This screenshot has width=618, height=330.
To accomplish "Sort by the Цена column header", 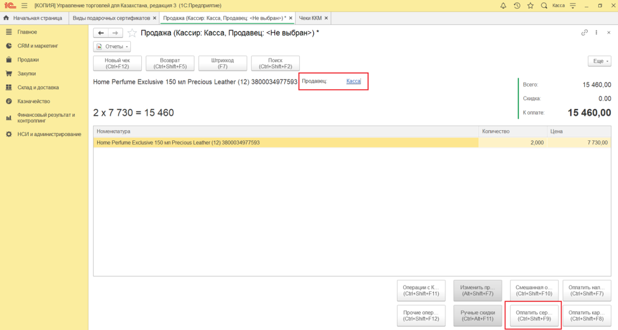I will click(x=579, y=131).
